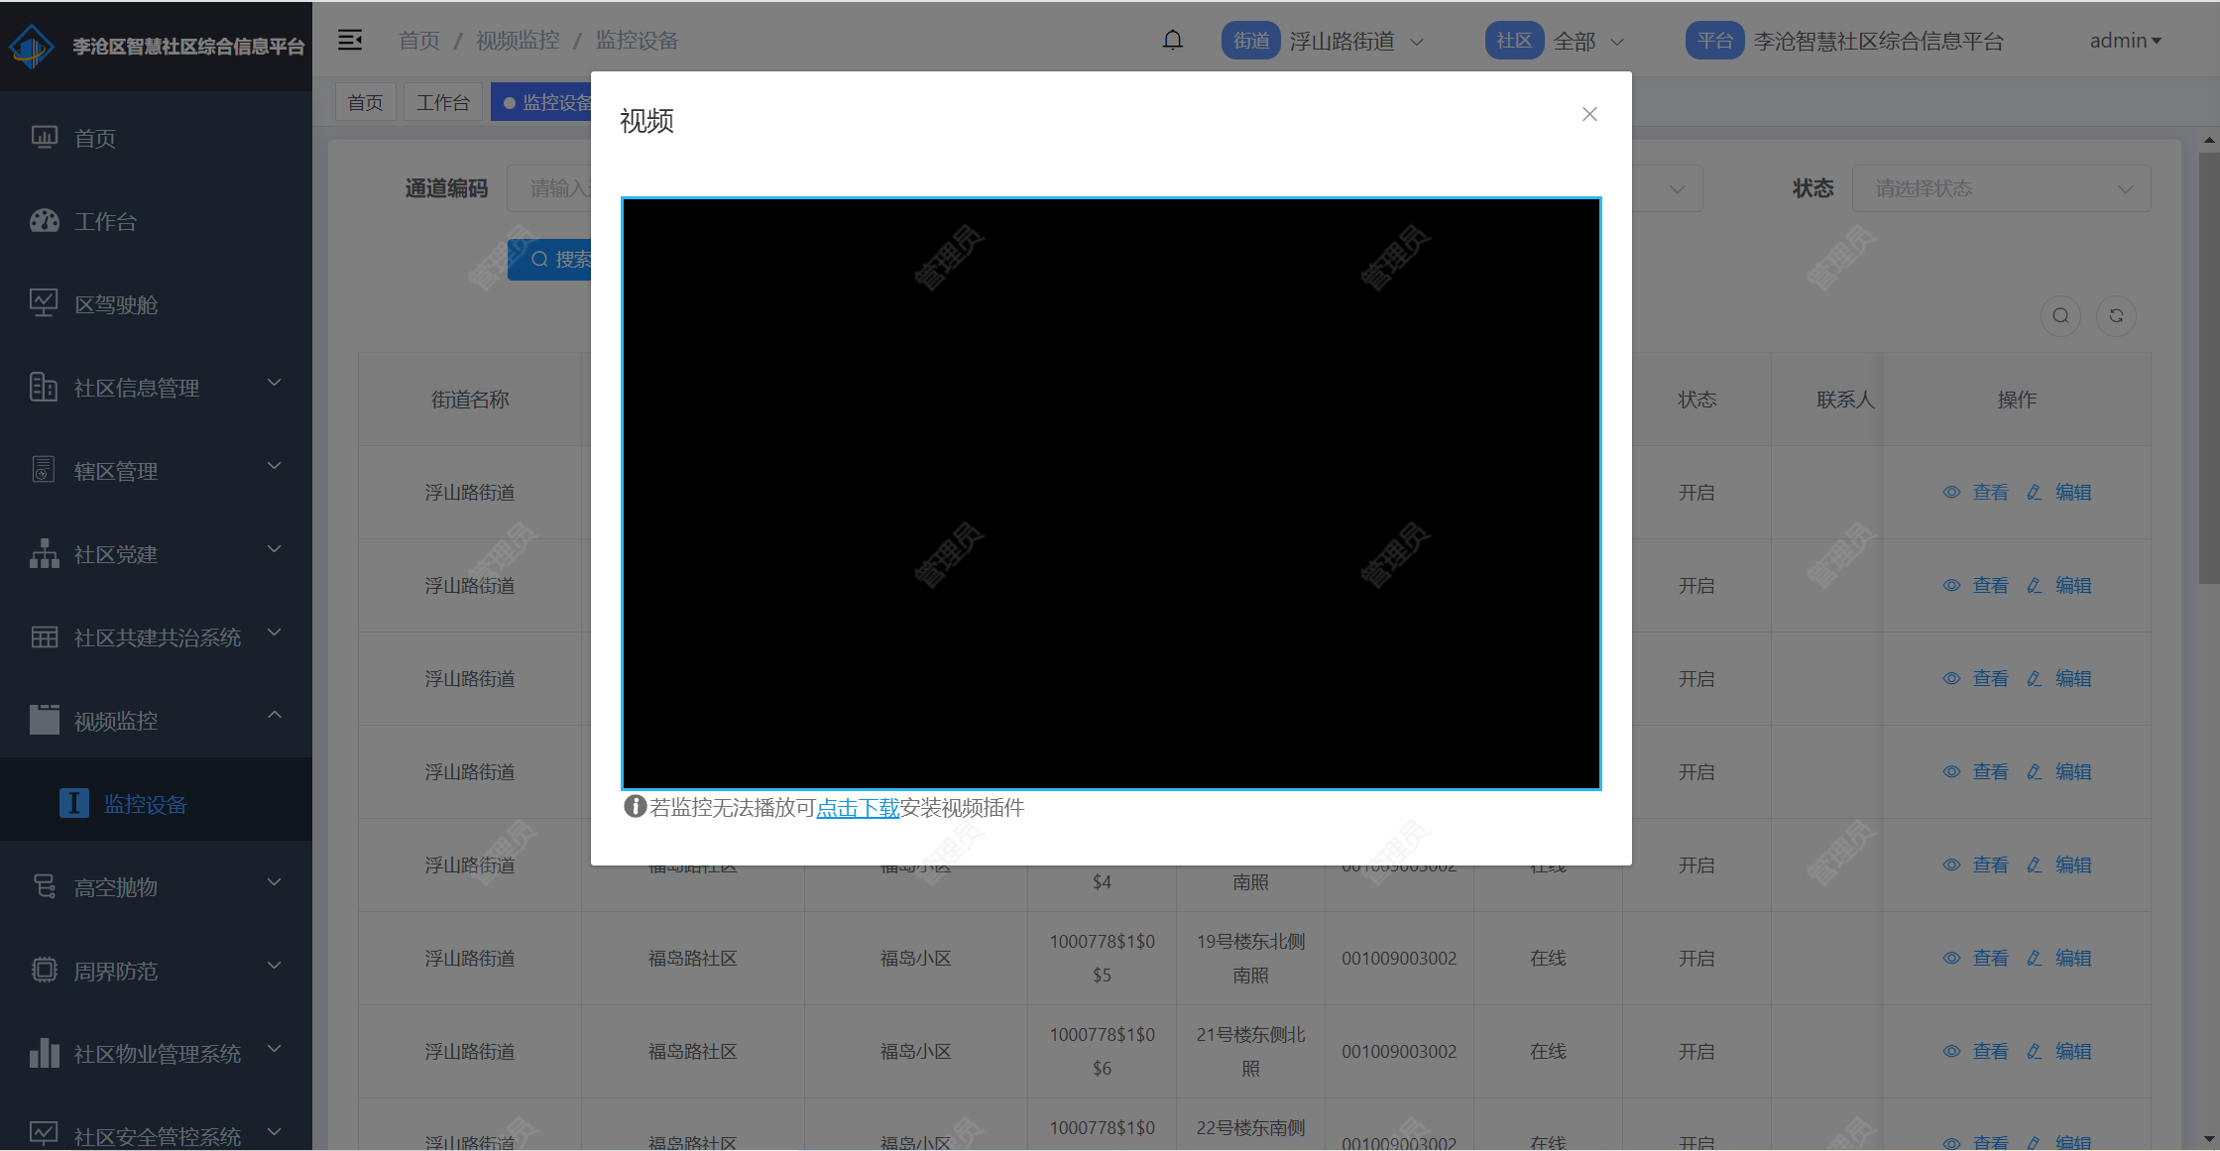
Task: Collapse the 视频监控 menu
Action: click(x=156, y=721)
